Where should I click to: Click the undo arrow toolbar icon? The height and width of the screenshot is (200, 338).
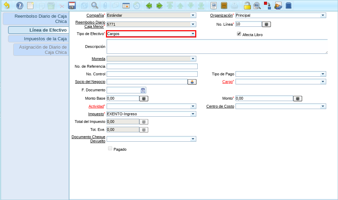[7, 6]
